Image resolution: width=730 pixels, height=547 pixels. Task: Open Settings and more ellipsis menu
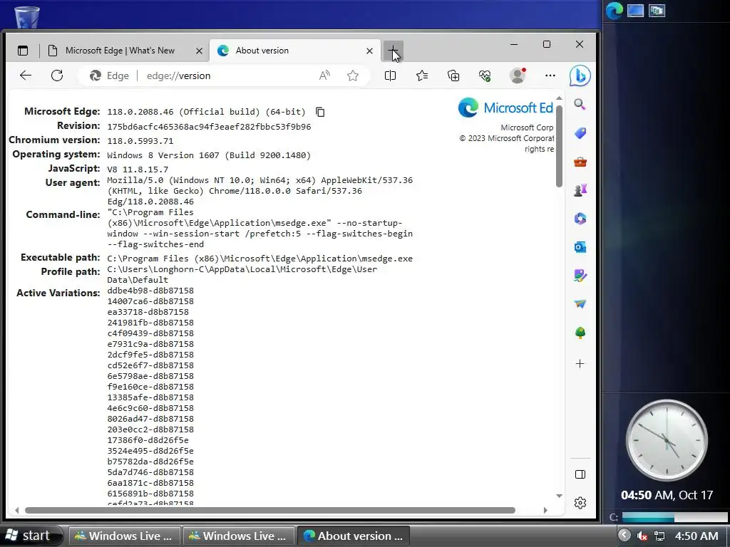(550, 75)
